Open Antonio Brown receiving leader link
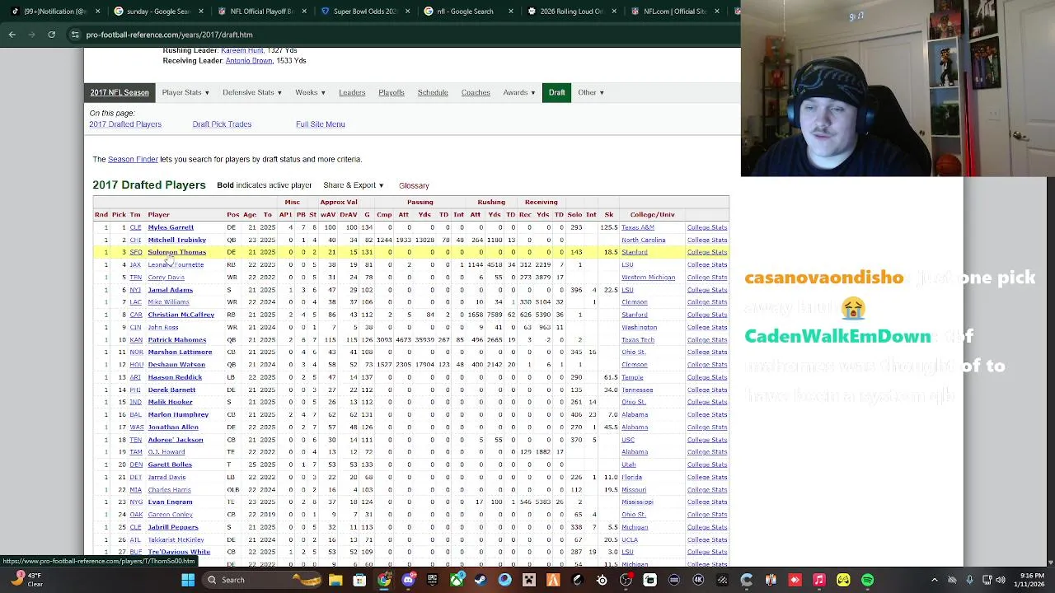 coord(249,61)
